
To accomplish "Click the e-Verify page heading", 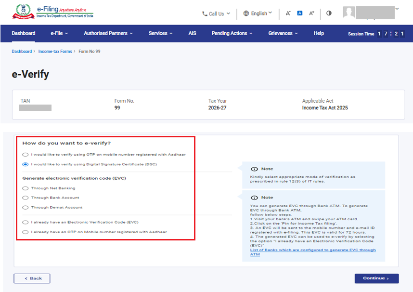I will click(30, 74).
